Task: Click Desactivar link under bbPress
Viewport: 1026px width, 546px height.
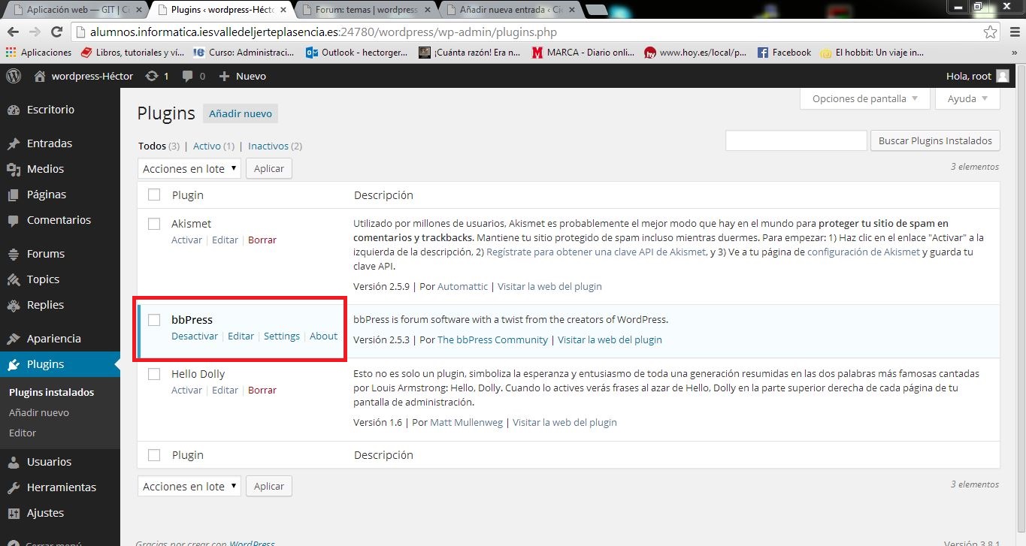Action: pos(195,336)
